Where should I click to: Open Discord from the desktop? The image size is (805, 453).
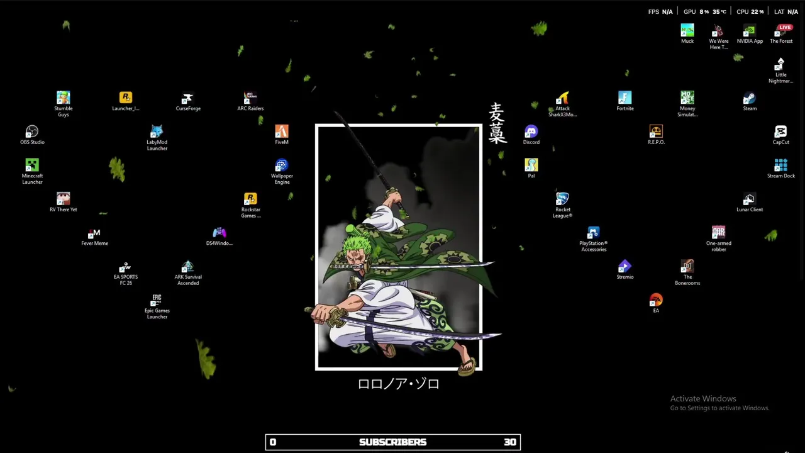531,135
